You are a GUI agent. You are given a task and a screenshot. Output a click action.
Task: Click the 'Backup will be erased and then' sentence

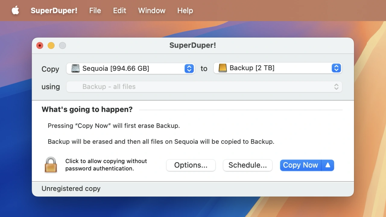pyautogui.click(x=161, y=141)
